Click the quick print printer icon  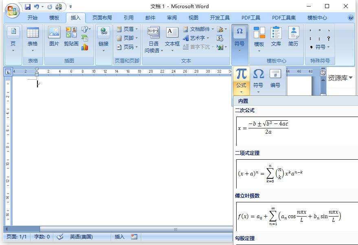point(59,7)
